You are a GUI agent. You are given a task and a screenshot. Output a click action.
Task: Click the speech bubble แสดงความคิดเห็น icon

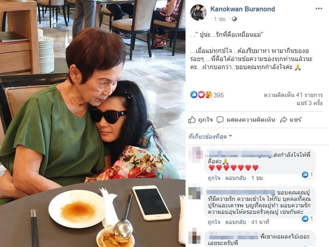(220, 120)
